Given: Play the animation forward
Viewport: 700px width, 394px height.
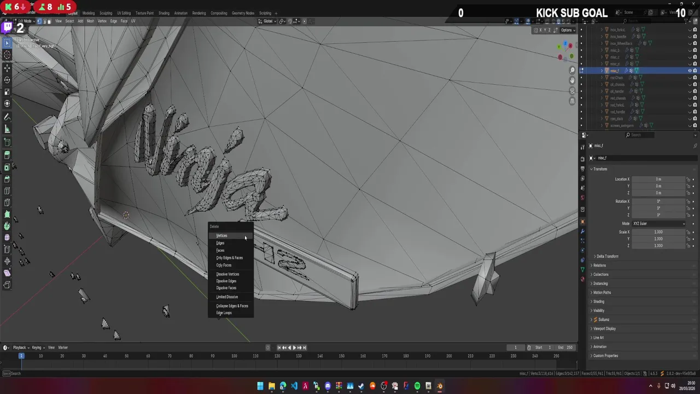Looking at the screenshot, I should [294, 347].
